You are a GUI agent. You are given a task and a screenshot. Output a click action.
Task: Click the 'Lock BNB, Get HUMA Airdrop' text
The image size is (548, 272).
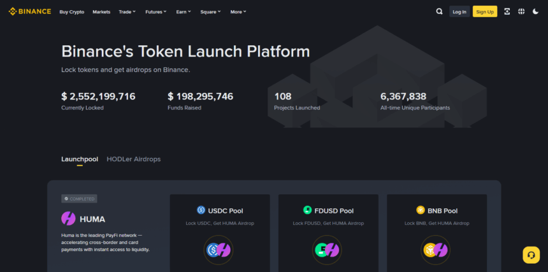click(x=437, y=223)
